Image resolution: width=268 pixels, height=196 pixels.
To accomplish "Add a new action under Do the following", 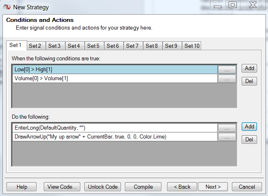I will (x=249, y=127).
